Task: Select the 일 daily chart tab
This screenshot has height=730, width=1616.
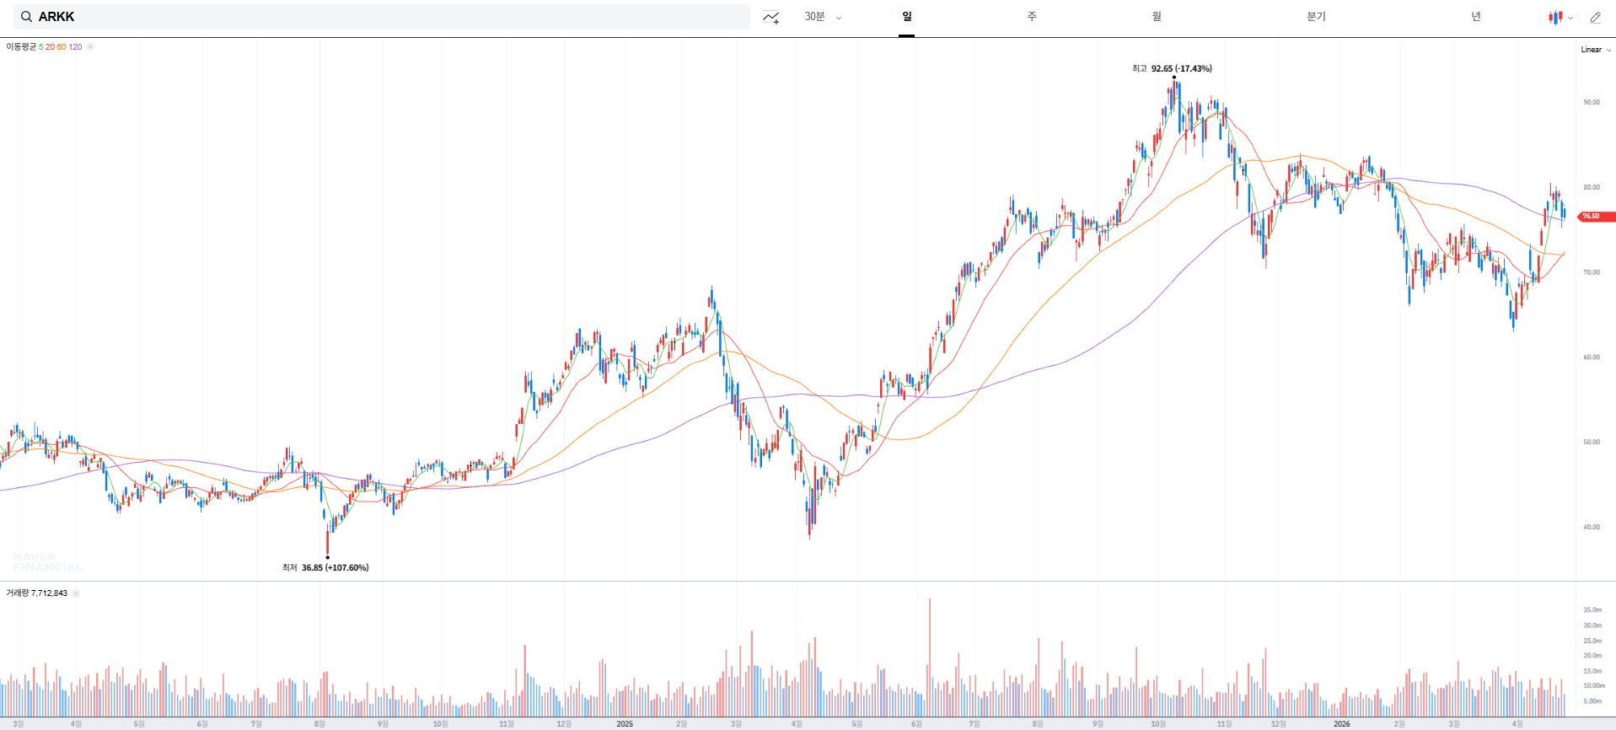Action: (906, 17)
